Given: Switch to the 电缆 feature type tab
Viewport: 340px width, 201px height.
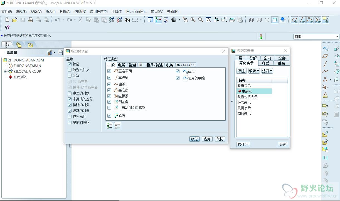Looking at the screenshot, I should (x=122, y=65).
